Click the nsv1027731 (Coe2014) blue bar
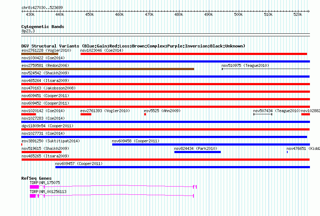320x216 pixels. click(x=164, y=137)
